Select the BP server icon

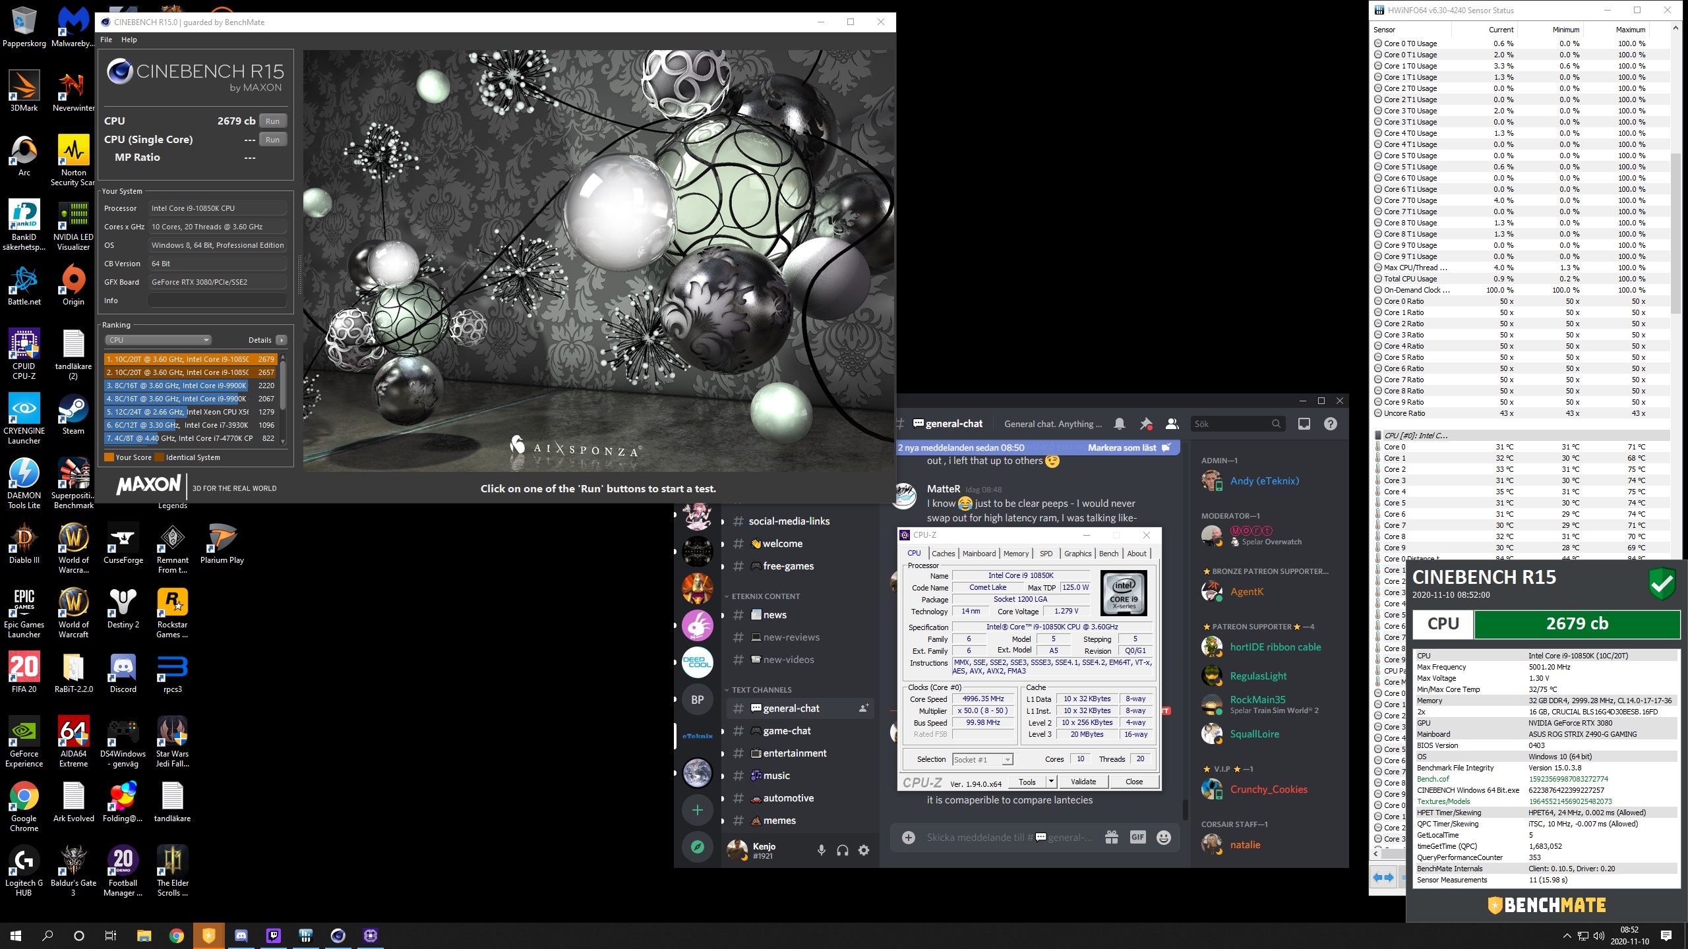point(698,699)
